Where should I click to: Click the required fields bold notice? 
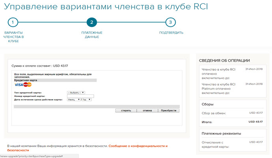tap(53, 75)
